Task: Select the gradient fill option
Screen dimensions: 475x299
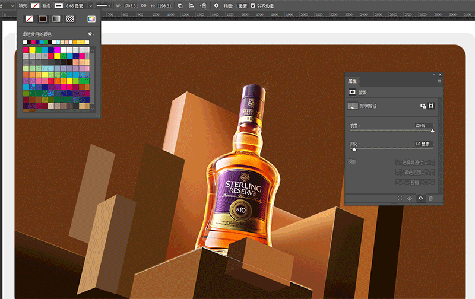Action: [56, 19]
